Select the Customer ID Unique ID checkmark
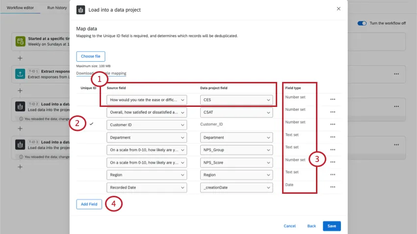 [91, 125]
